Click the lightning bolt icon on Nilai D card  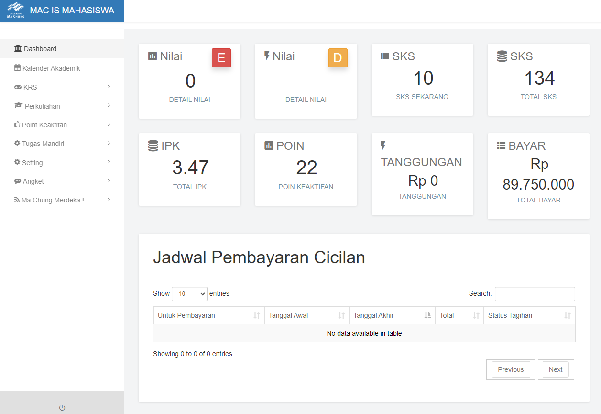coord(267,56)
